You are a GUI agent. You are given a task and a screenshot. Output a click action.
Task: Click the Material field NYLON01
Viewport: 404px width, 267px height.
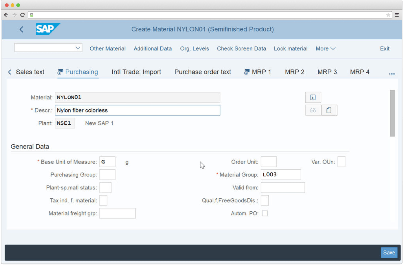(x=138, y=97)
